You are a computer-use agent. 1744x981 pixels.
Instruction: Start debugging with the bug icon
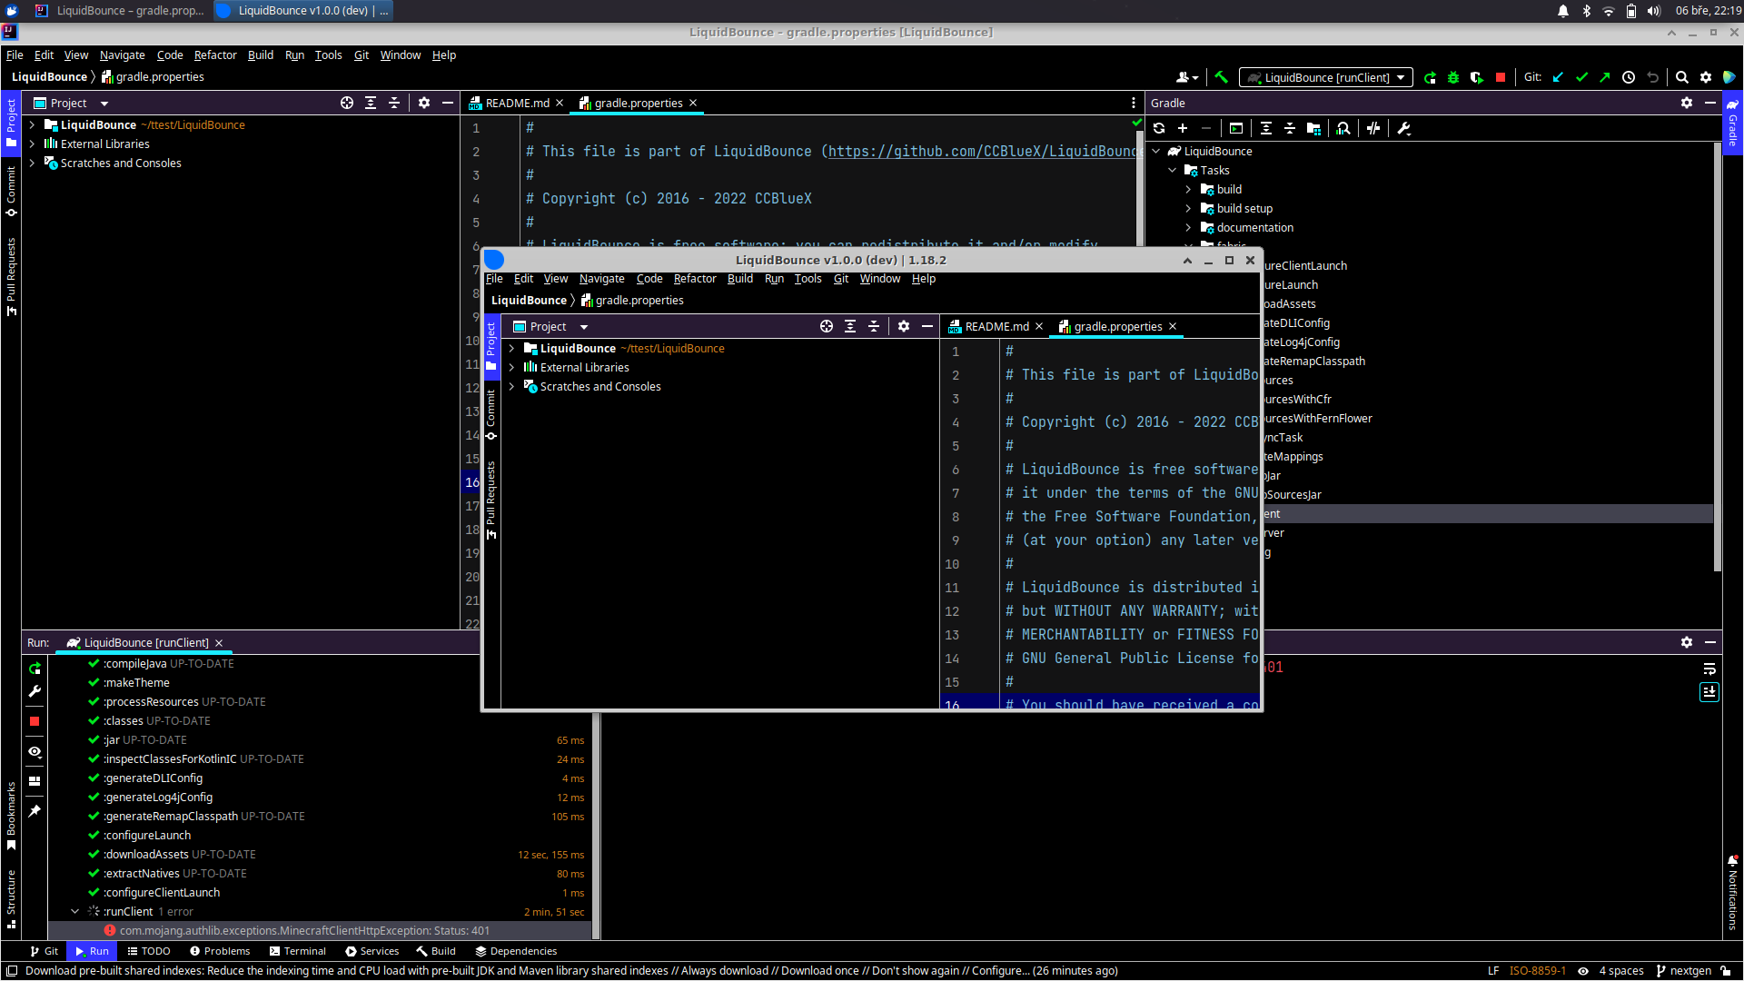pos(1453,77)
